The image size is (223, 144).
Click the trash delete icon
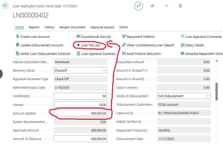tap(180, 6)
